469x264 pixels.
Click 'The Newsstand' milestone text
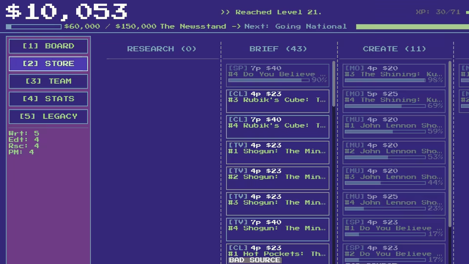[x=193, y=26]
